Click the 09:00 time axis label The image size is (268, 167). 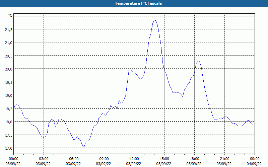click(104, 159)
